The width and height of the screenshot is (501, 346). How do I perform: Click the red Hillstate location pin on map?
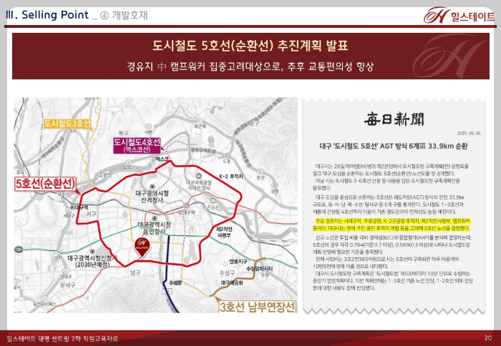(x=142, y=247)
